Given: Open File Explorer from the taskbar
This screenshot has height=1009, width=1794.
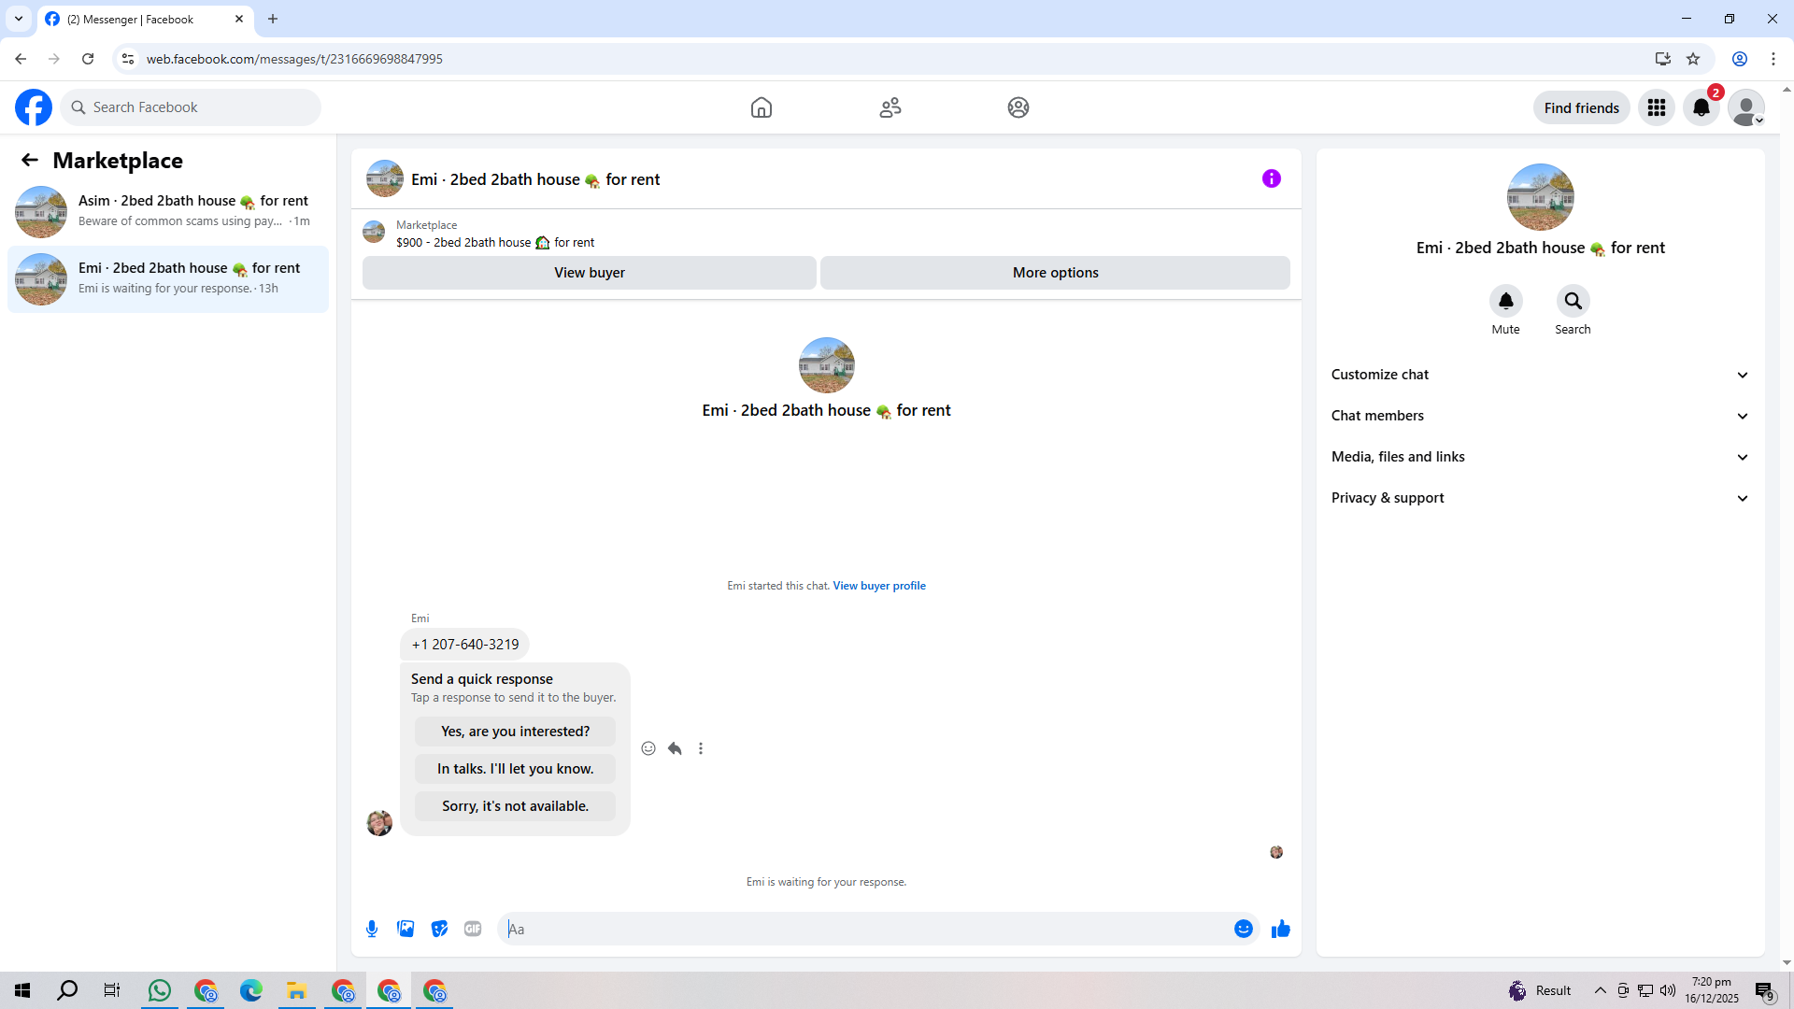Looking at the screenshot, I should pyautogui.click(x=297, y=990).
